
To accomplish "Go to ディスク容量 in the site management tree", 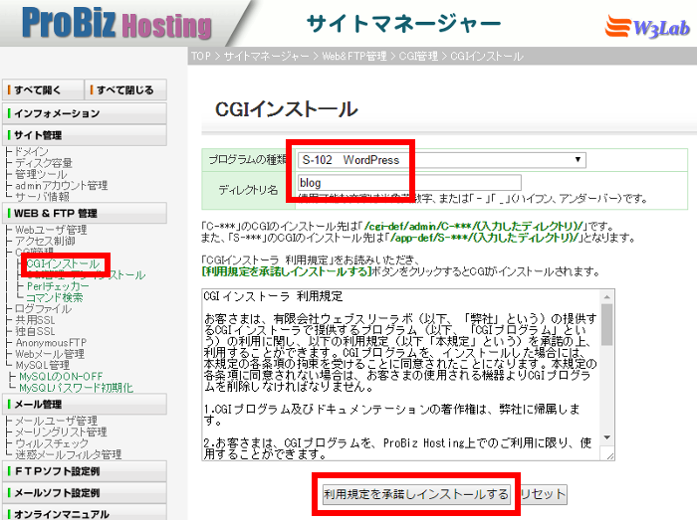I will tap(43, 162).
